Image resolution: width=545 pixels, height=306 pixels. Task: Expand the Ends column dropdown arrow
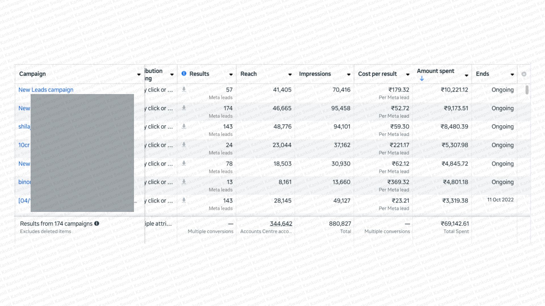coord(512,75)
